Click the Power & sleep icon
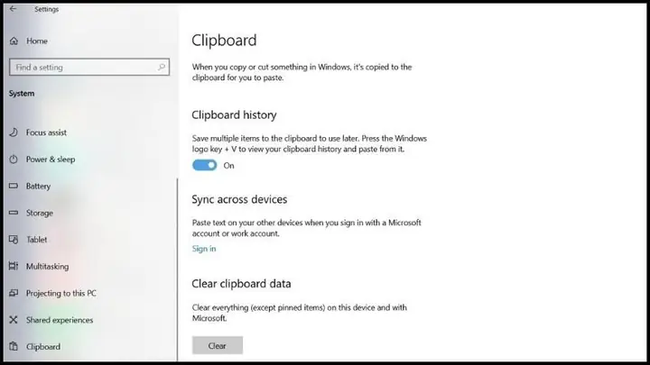Screen dimensions: 650x365 (x=14, y=160)
